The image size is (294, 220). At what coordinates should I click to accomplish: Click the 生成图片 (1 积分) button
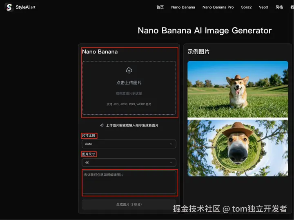pos(129,204)
